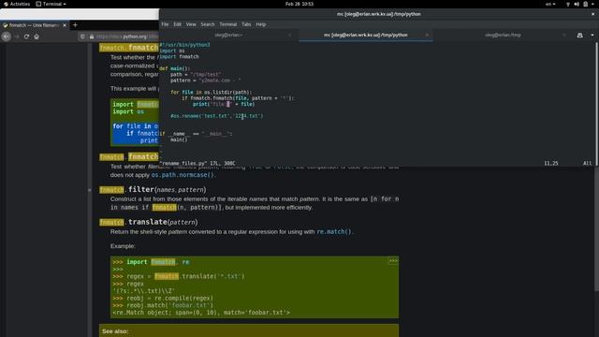Click the browser forward button
Viewport: 599px width, 337px height.
click(x=17, y=37)
